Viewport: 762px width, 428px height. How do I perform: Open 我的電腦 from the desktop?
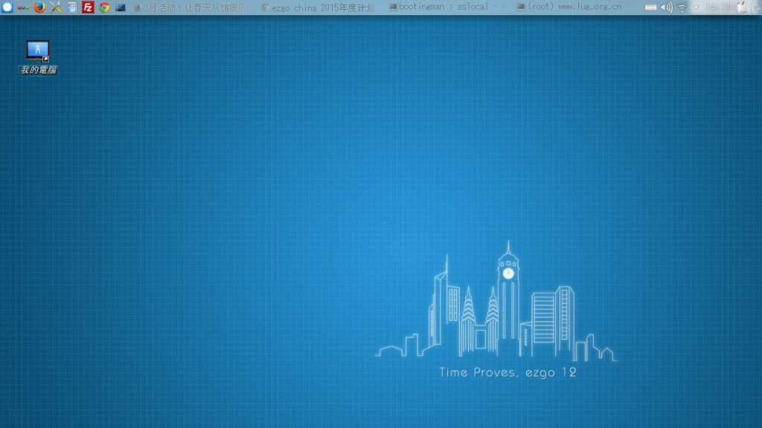[37, 52]
